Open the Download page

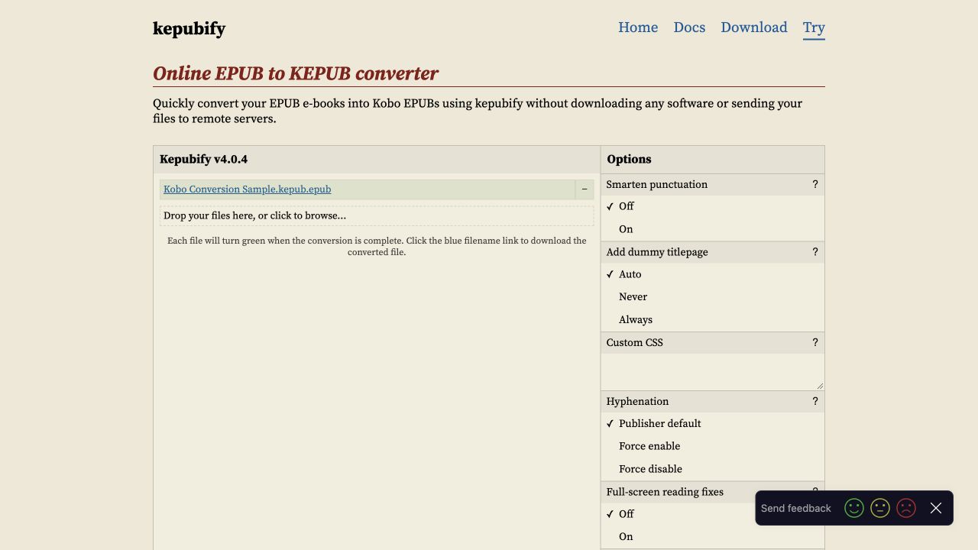tap(754, 27)
